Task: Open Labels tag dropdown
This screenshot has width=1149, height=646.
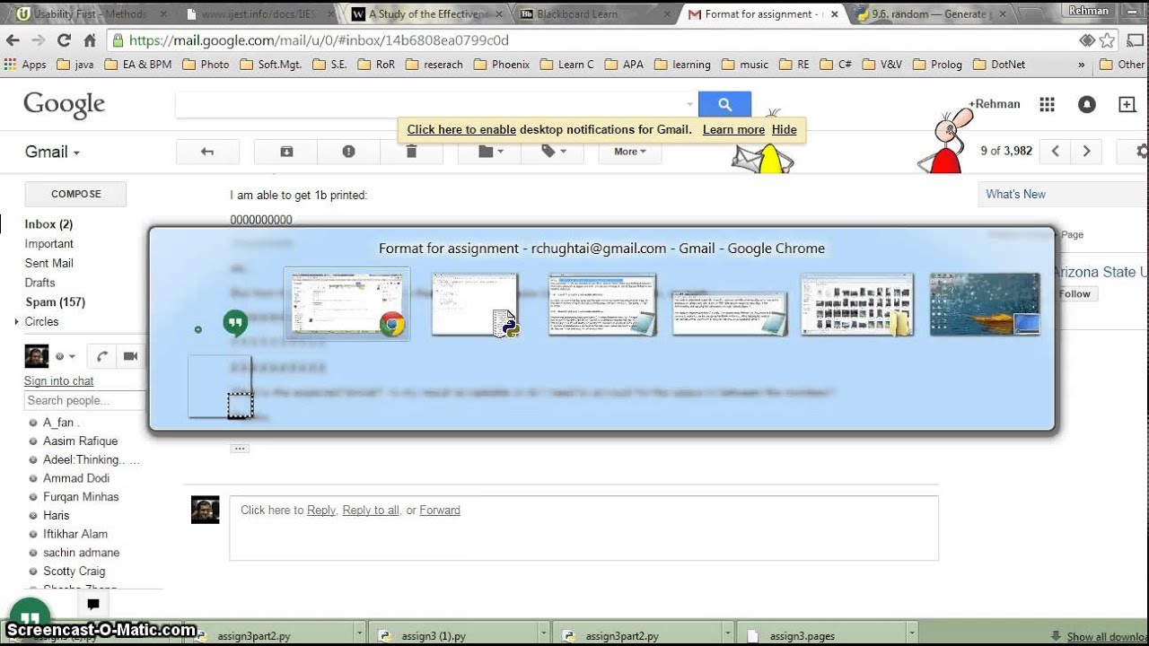Action: click(x=553, y=152)
